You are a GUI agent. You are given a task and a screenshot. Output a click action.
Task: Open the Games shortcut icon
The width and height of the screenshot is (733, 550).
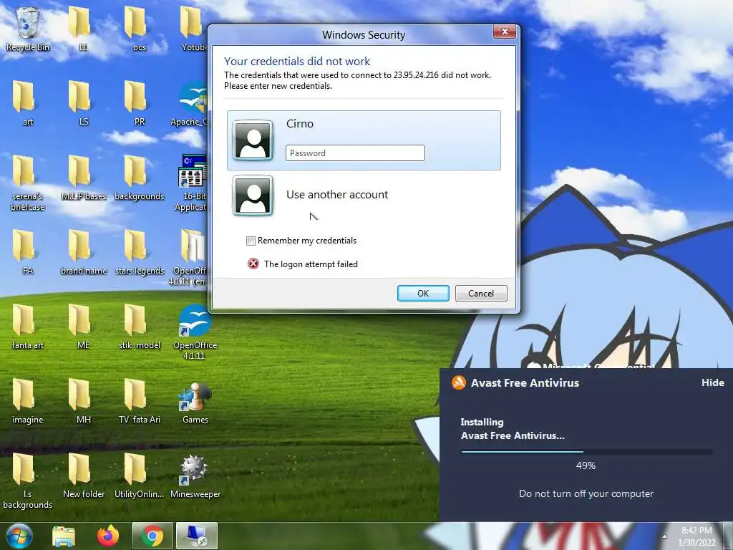(195, 401)
